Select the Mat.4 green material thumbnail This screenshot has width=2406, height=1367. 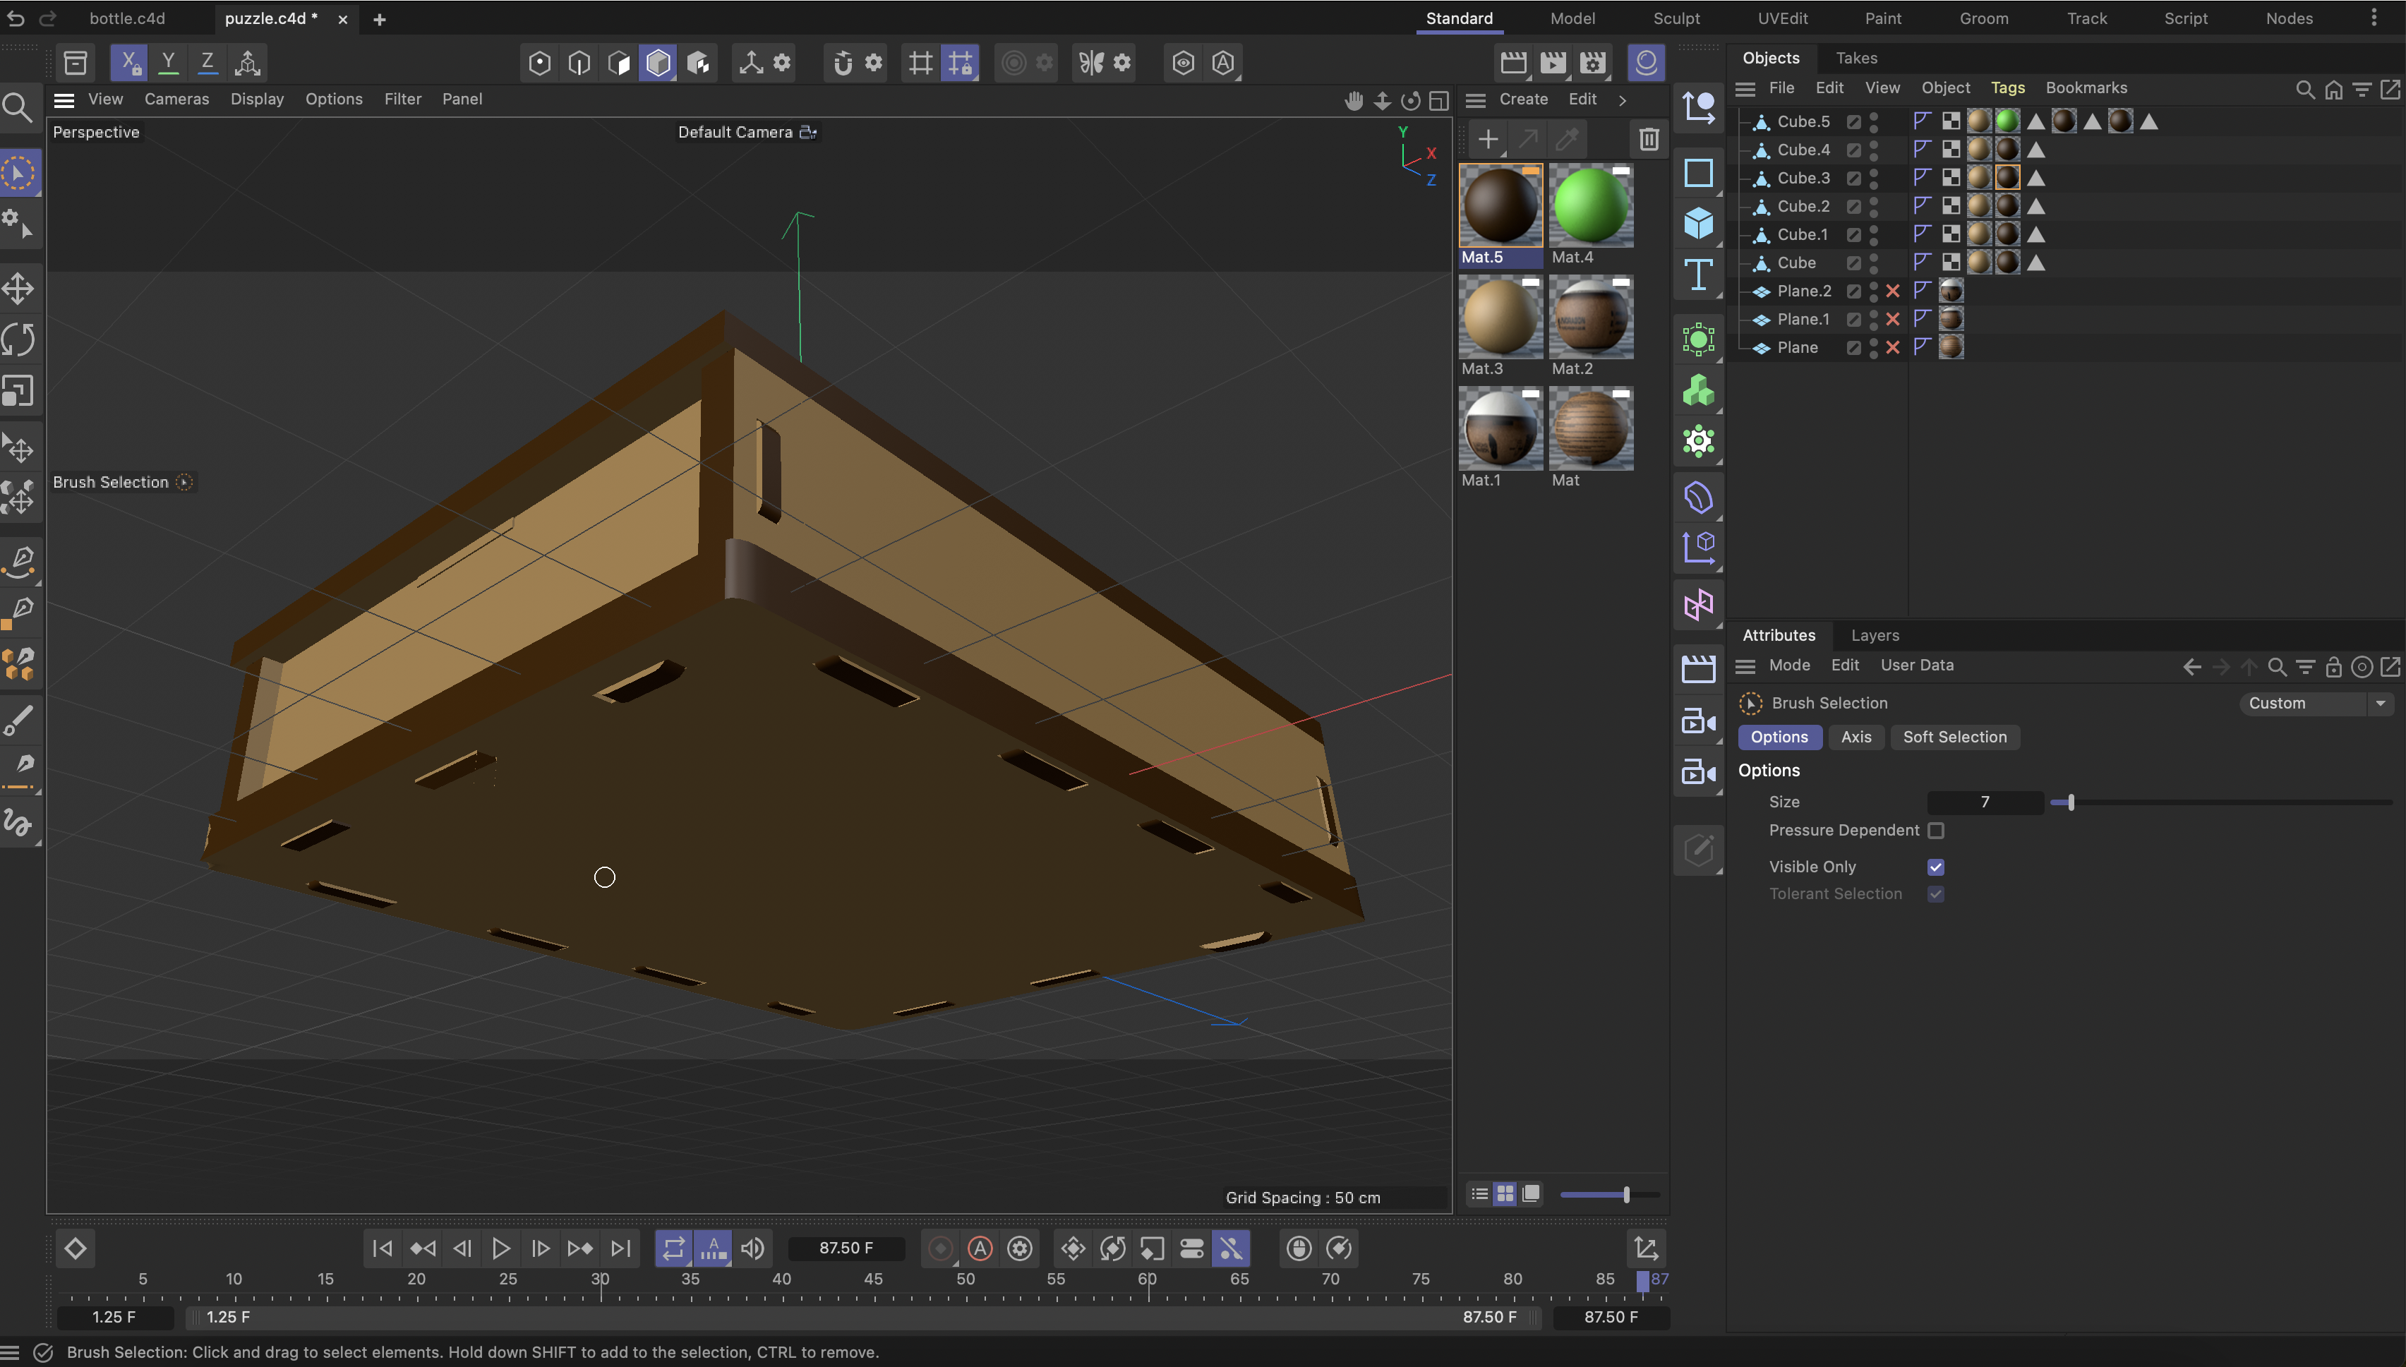coord(1591,204)
